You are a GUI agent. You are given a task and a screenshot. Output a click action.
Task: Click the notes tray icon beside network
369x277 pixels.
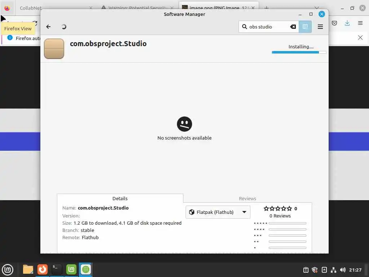(324, 270)
